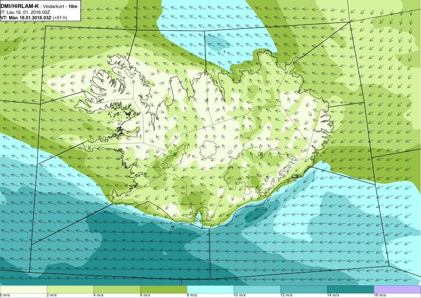This screenshot has height=298, width=421.
Task: Click the 4–6 m/s green legend swatch
Action: coord(117,290)
